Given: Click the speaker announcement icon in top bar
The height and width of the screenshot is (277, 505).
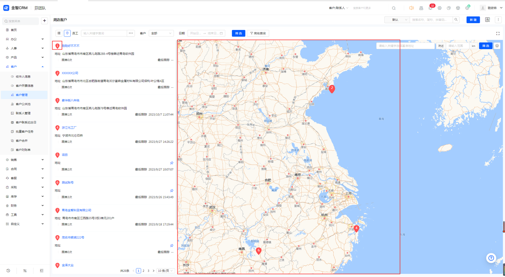Looking at the screenshot, I should coord(411,8).
